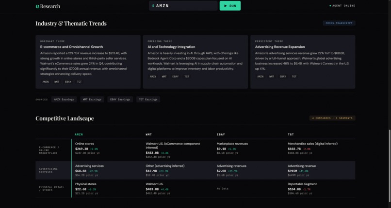Click the α Research logo

[48, 6]
